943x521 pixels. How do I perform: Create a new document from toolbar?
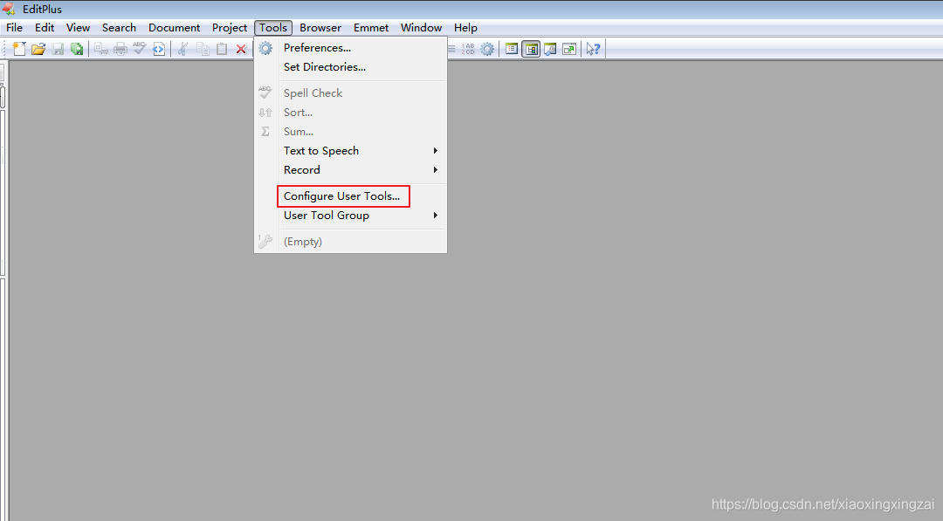point(19,49)
